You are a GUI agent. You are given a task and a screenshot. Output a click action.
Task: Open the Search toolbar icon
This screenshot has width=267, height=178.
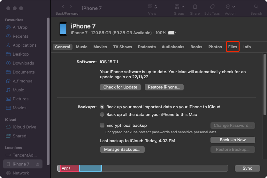pos(256,7)
